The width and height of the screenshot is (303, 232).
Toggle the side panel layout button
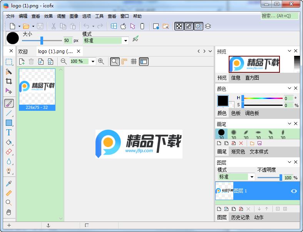coord(144,62)
